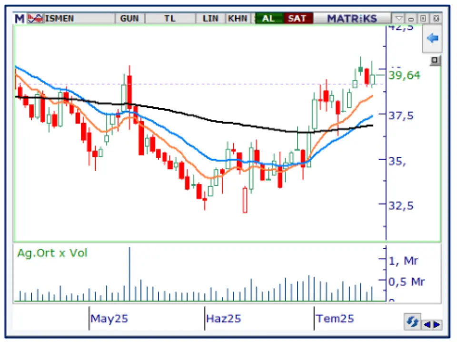
Task: Click the TL currency button
Action: 170,19
